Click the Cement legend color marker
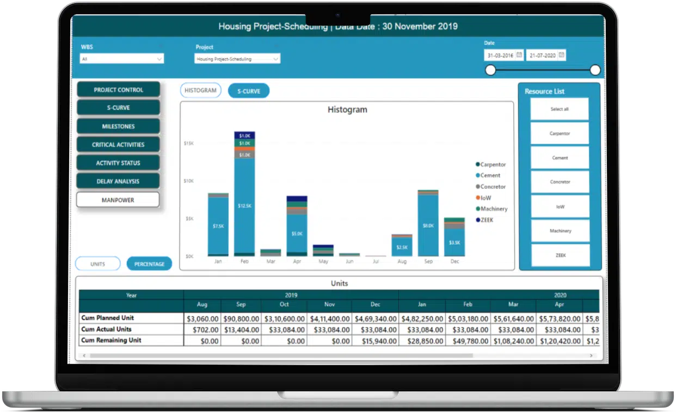Viewport: 676px width, 412px height. pos(478,175)
